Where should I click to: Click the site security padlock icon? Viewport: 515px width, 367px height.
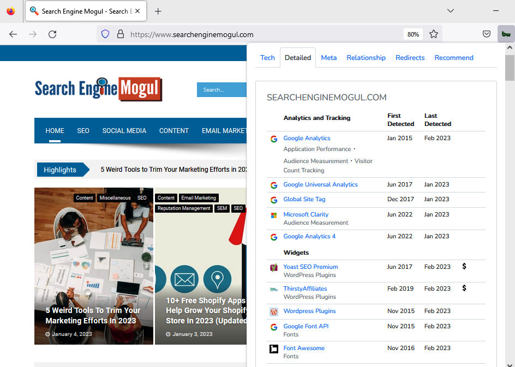point(121,34)
